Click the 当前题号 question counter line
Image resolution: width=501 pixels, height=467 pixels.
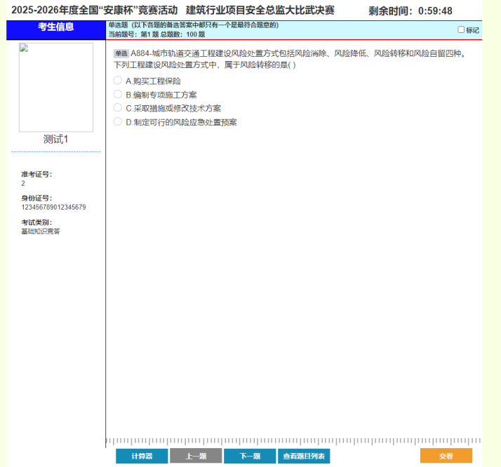[156, 34]
